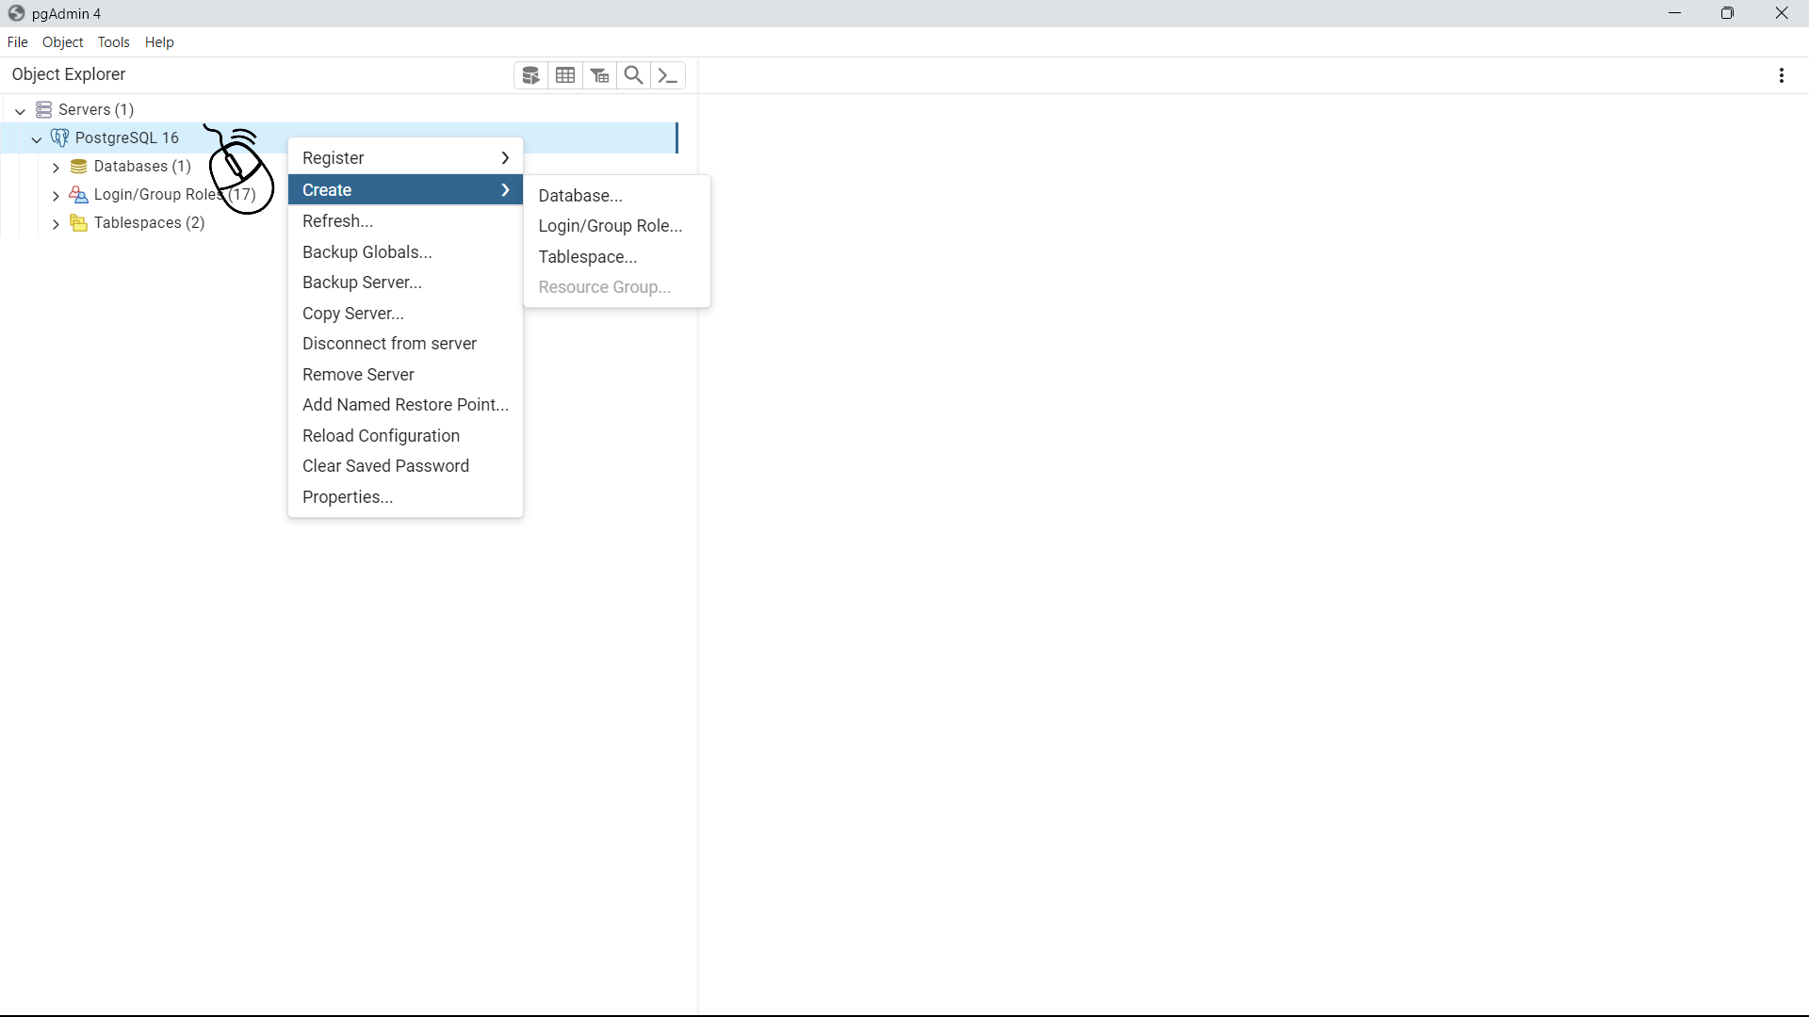Click the Filtered Rows toolbar icon
Viewport: 1809px width, 1017px height.
click(x=600, y=75)
